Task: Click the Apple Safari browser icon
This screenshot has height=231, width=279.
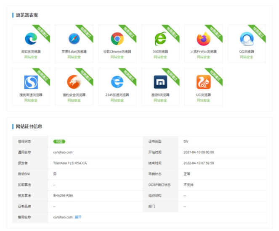Action: [x=74, y=39]
